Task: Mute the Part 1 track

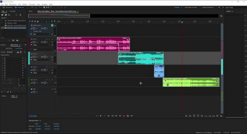Action: coord(47,39)
